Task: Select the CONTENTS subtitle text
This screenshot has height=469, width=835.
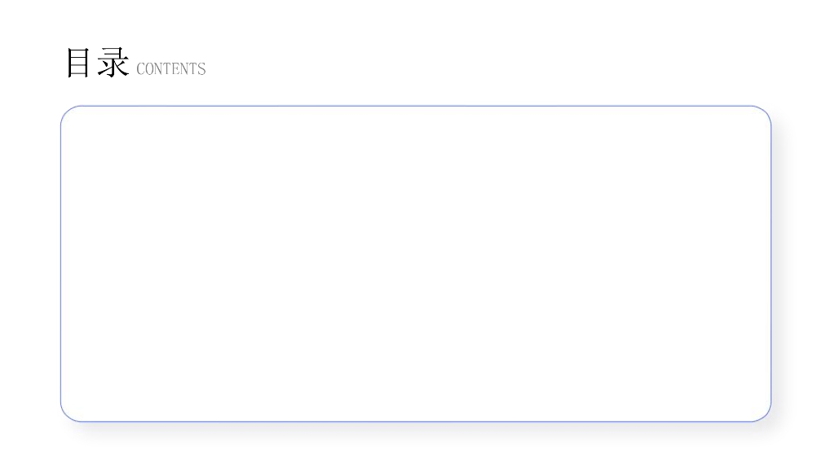Action: 170,69
